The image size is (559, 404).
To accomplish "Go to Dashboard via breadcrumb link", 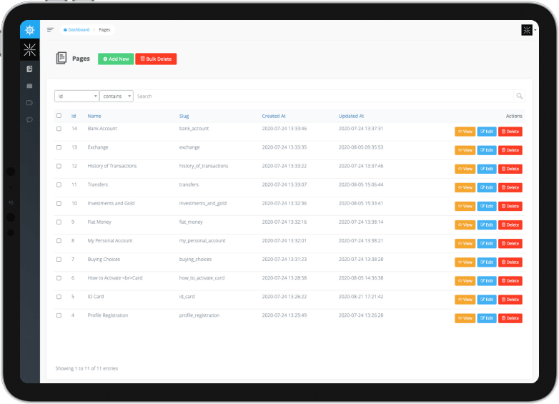I will point(78,30).
